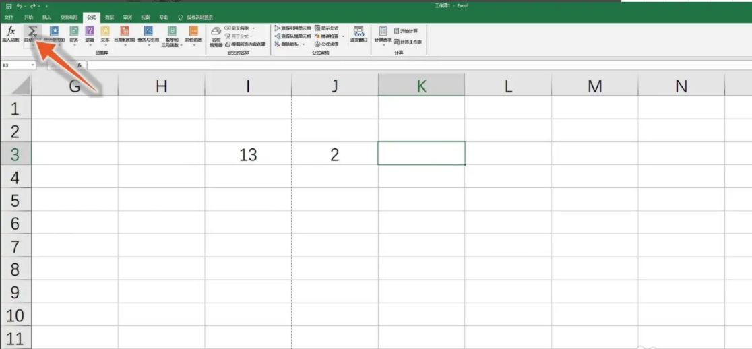This screenshot has width=752, height=349.
Task: Click the Save icon in quick access toolbar
Action: point(9,5)
